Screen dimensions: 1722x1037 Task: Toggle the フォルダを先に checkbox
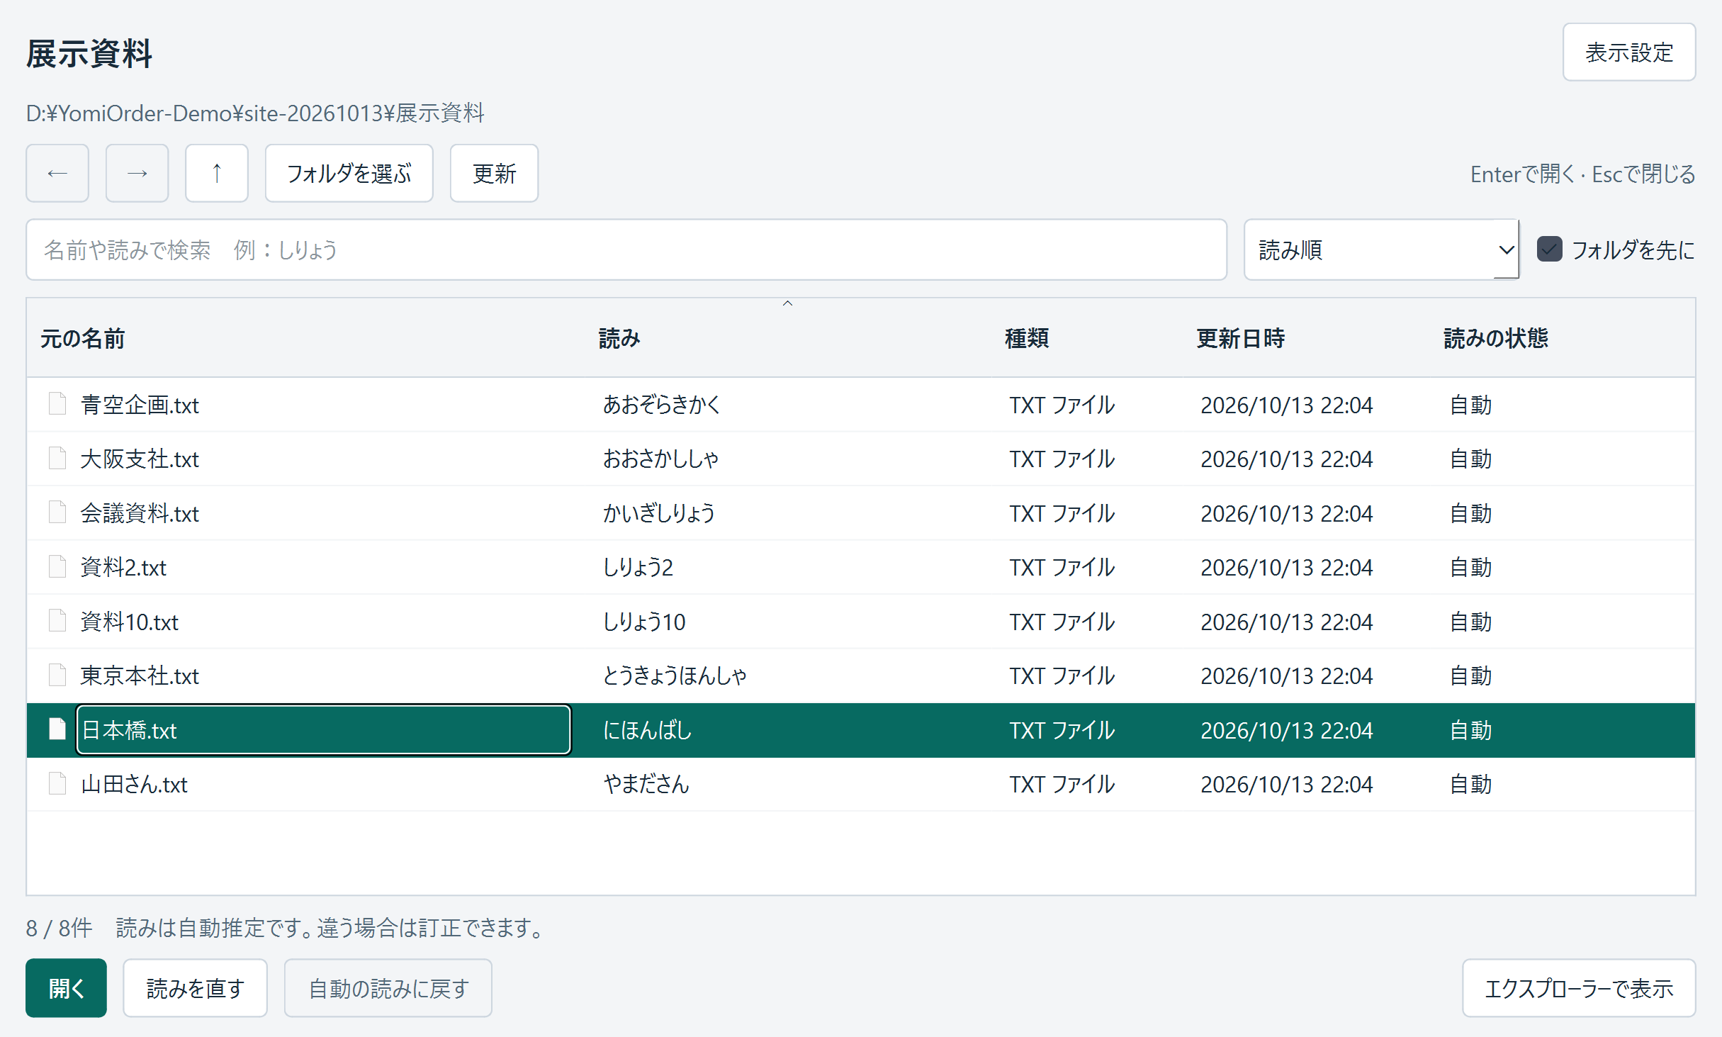pyautogui.click(x=1550, y=250)
